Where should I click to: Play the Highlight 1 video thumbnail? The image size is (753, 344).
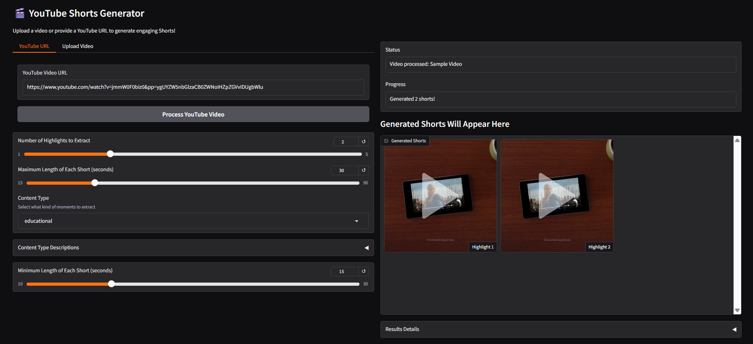(x=440, y=195)
